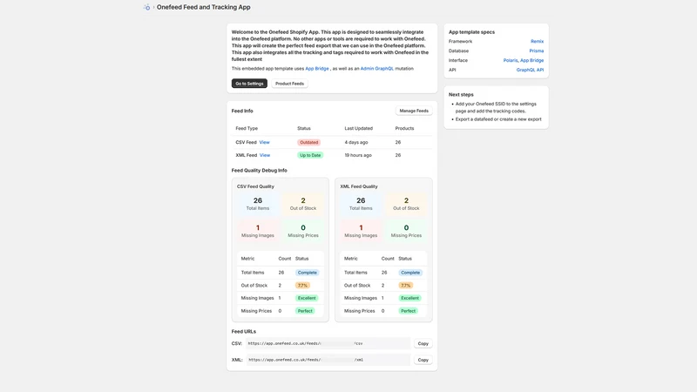Click the Manage Feeds button

(414, 111)
